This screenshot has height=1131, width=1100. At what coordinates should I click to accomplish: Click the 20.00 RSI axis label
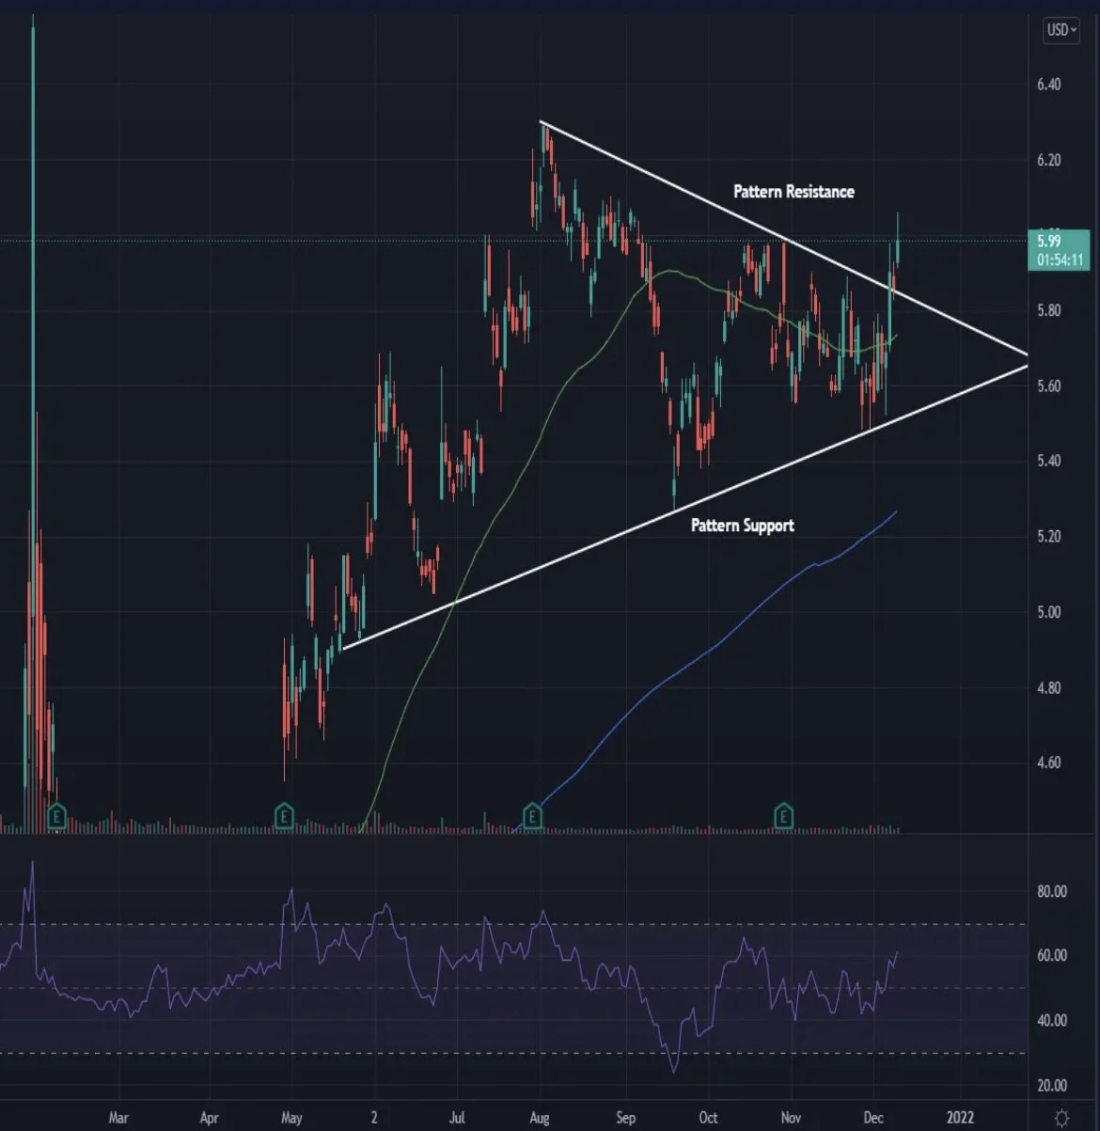[1052, 1086]
